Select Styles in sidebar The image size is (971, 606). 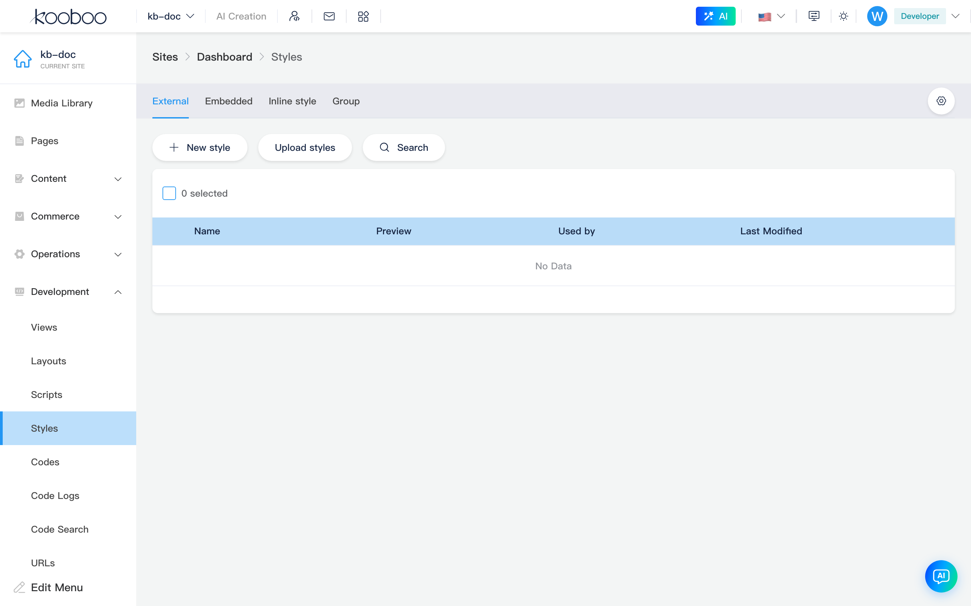point(68,429)
